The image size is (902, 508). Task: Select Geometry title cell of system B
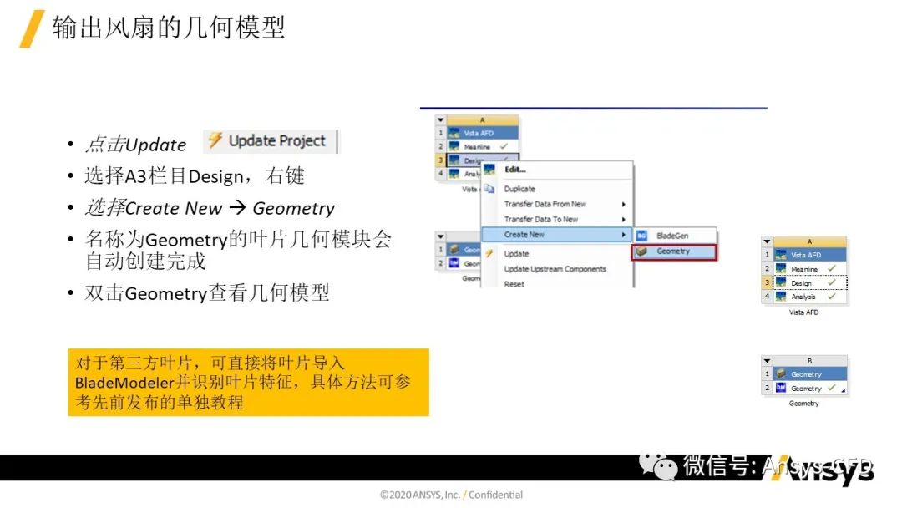(x=809, y=374)
